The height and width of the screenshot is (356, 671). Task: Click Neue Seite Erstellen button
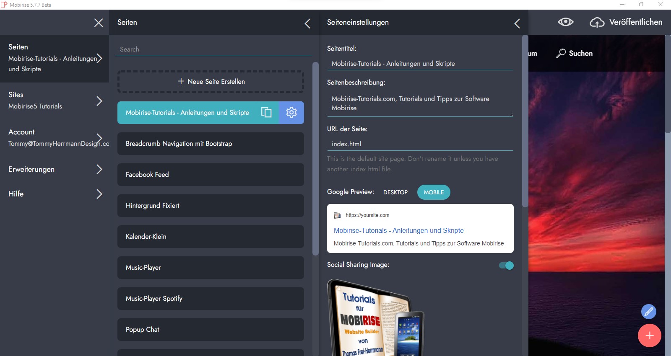[x=211, y=82]
